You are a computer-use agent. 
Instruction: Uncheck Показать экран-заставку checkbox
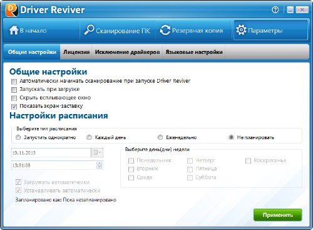(x=14, y=107)
